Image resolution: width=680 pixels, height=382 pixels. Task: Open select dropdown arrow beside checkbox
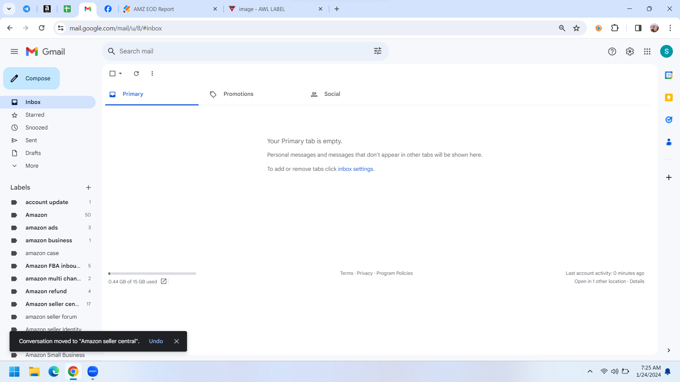pyautogui.click(x=120, y=74)
